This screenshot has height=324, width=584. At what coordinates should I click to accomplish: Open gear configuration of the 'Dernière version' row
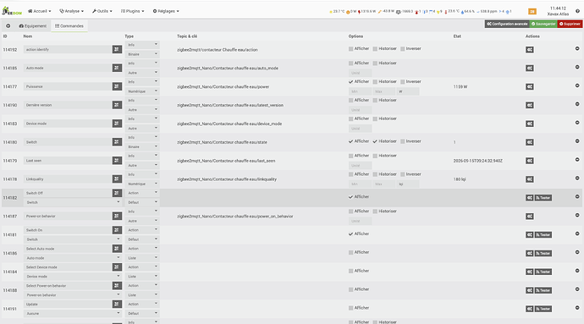coord(530,105)
